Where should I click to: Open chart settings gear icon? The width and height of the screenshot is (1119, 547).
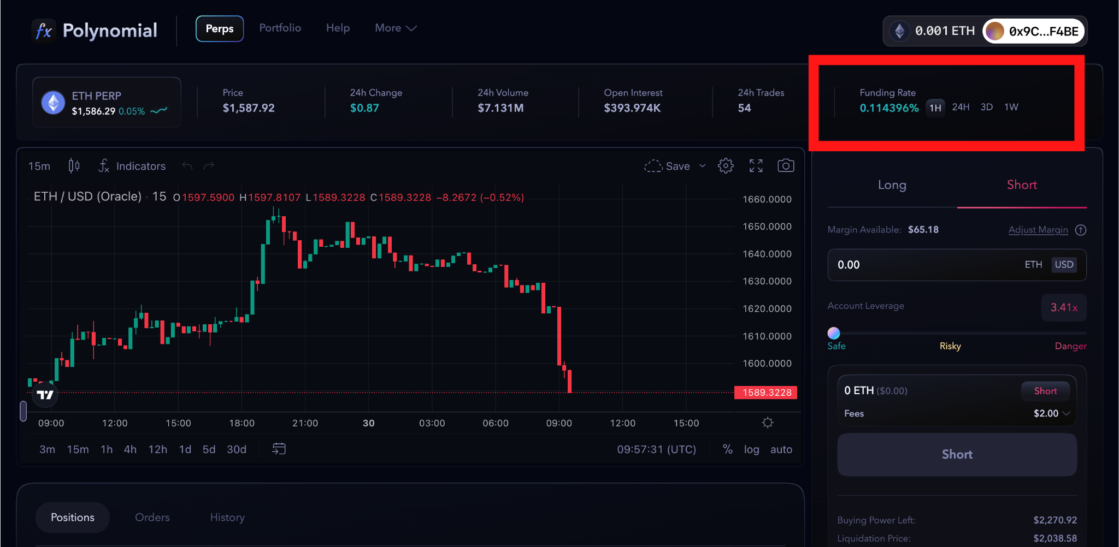(x=726, y=166)
